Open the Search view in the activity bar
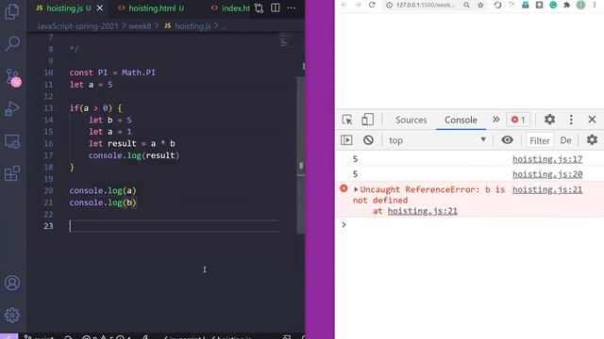 (x=12, y=43)
